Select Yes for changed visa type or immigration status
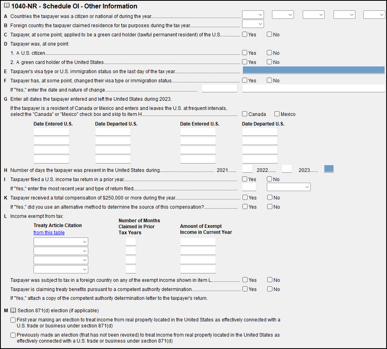Screen dimensions: 387x349 (x=244, y=80)
